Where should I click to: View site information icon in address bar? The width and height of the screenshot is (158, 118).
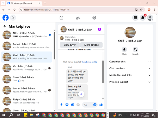[x=21, y=10]
